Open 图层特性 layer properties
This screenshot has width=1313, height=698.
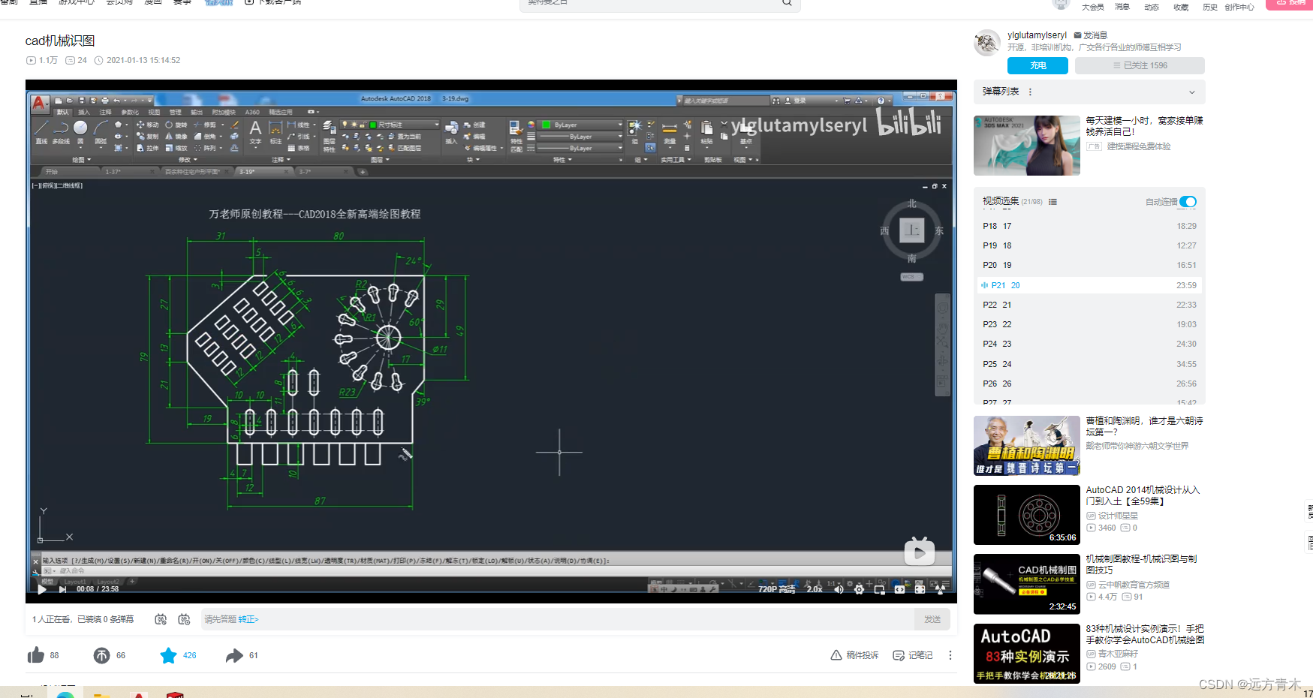[329, 137]
